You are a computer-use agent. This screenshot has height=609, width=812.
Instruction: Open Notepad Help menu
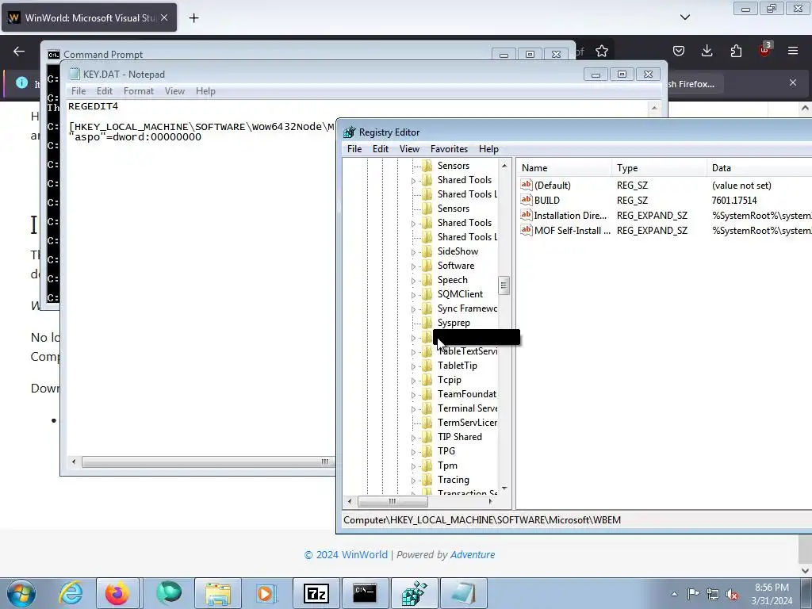coord(205,90)
